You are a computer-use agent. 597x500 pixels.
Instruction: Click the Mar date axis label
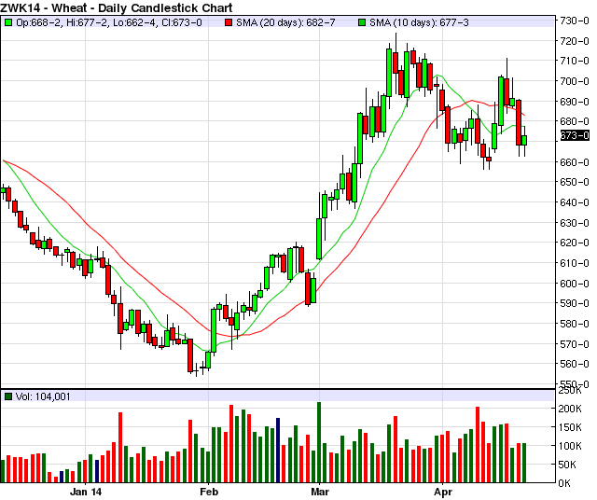[x=320, y=492]
